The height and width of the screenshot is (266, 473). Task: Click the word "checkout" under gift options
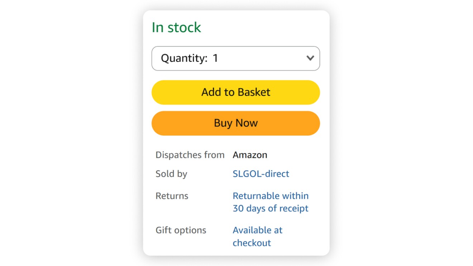click(252, 243)
